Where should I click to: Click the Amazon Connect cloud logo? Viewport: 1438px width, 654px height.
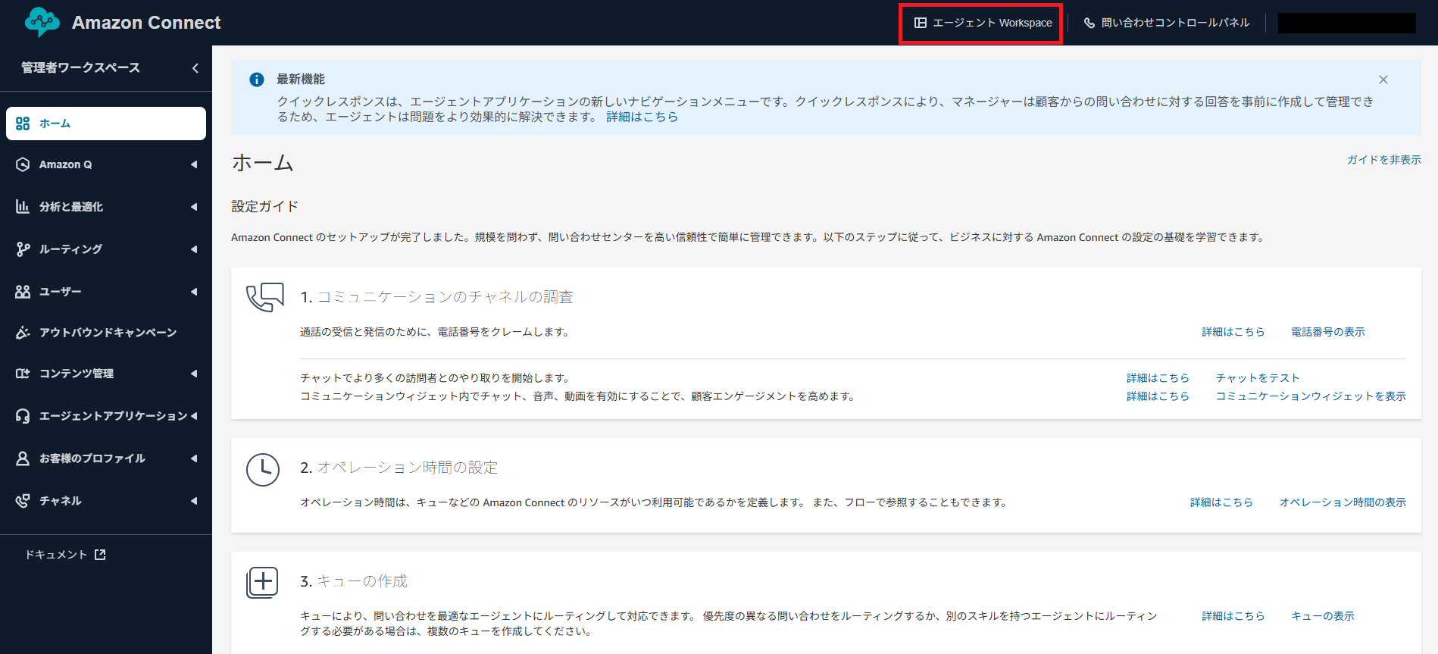42,23
